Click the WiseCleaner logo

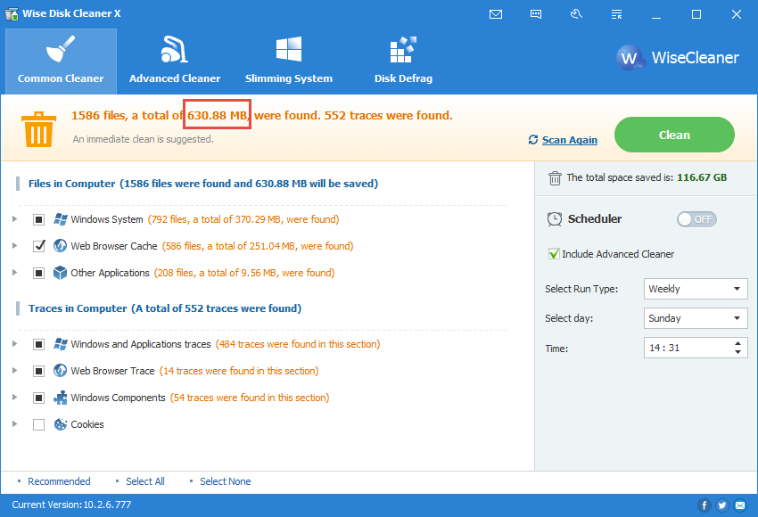678,58
